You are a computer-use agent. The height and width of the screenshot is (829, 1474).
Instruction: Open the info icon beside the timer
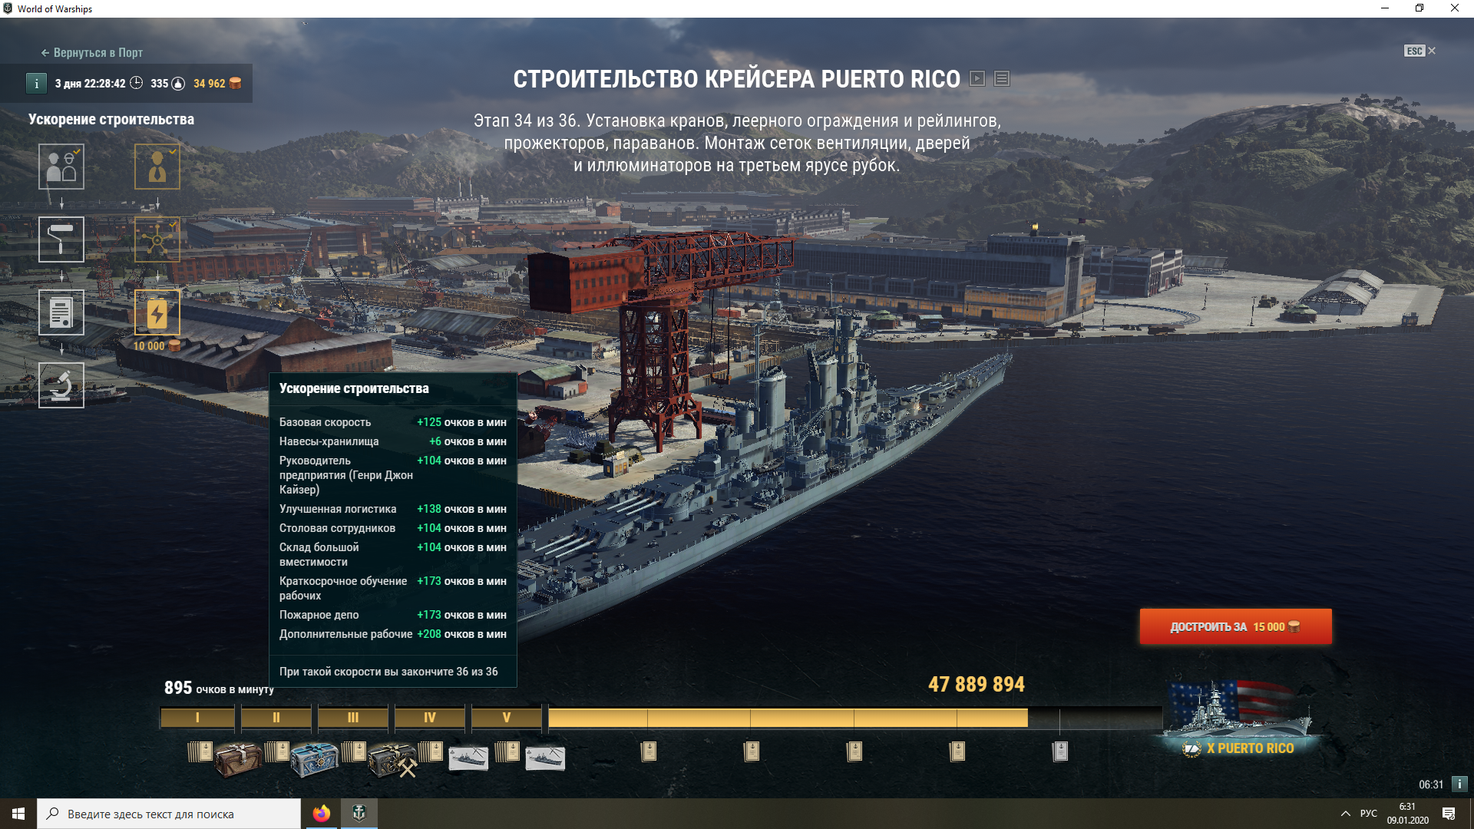tap(36, 83)
